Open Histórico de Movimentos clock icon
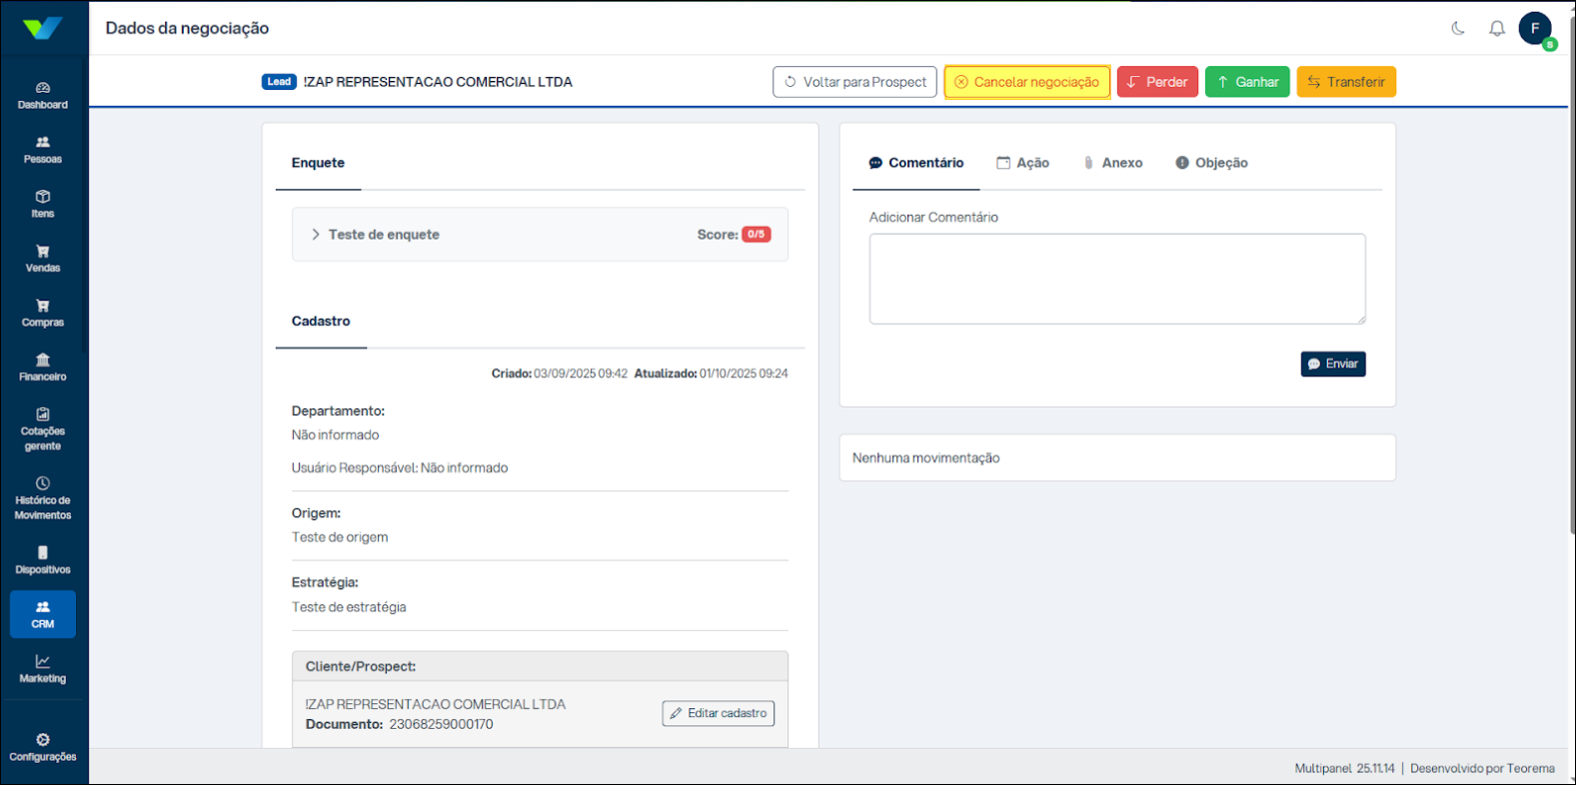This screenshot has width=1576, height=785. (43, 483)
